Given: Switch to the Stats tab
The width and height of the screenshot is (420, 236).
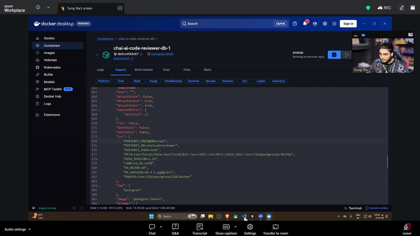Looking at the screenshot, I should point(208,70).
